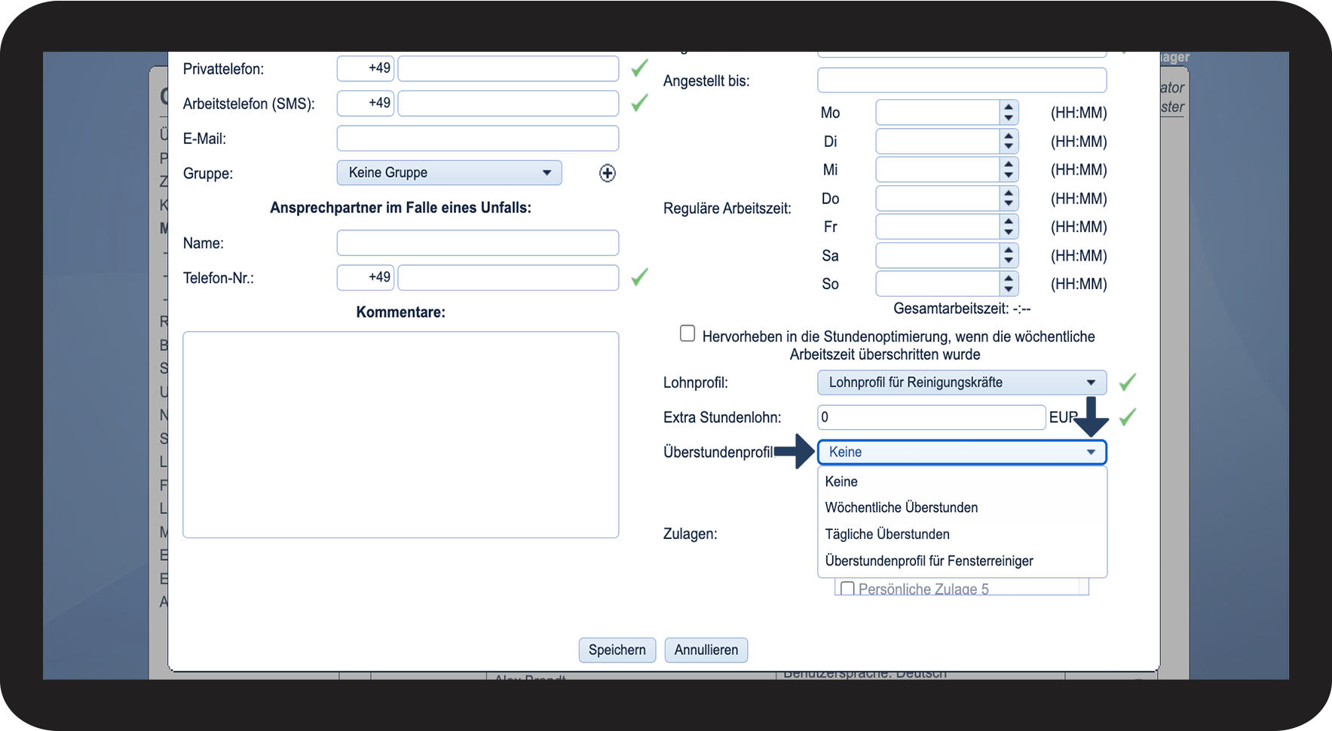The height and width of the screenshot is (731, 1332).
Task: Choose Tägliche Überstunden option
Action: 887,535
